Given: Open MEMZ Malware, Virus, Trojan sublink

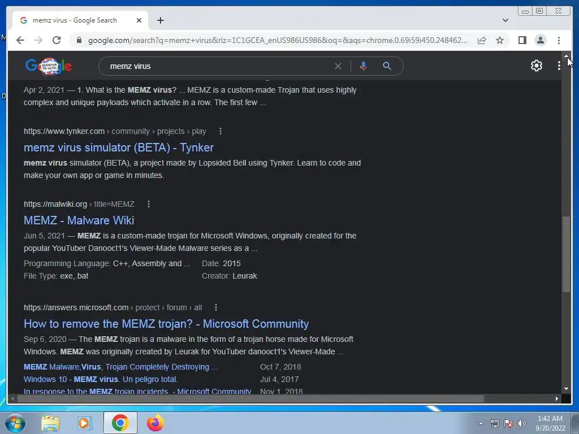Looking at the screenshot, I should pyautogui.click(x=120, y=367).
